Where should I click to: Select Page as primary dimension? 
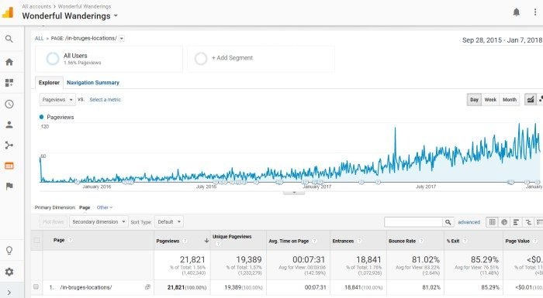pyautogui.click(x=85, y=207)
